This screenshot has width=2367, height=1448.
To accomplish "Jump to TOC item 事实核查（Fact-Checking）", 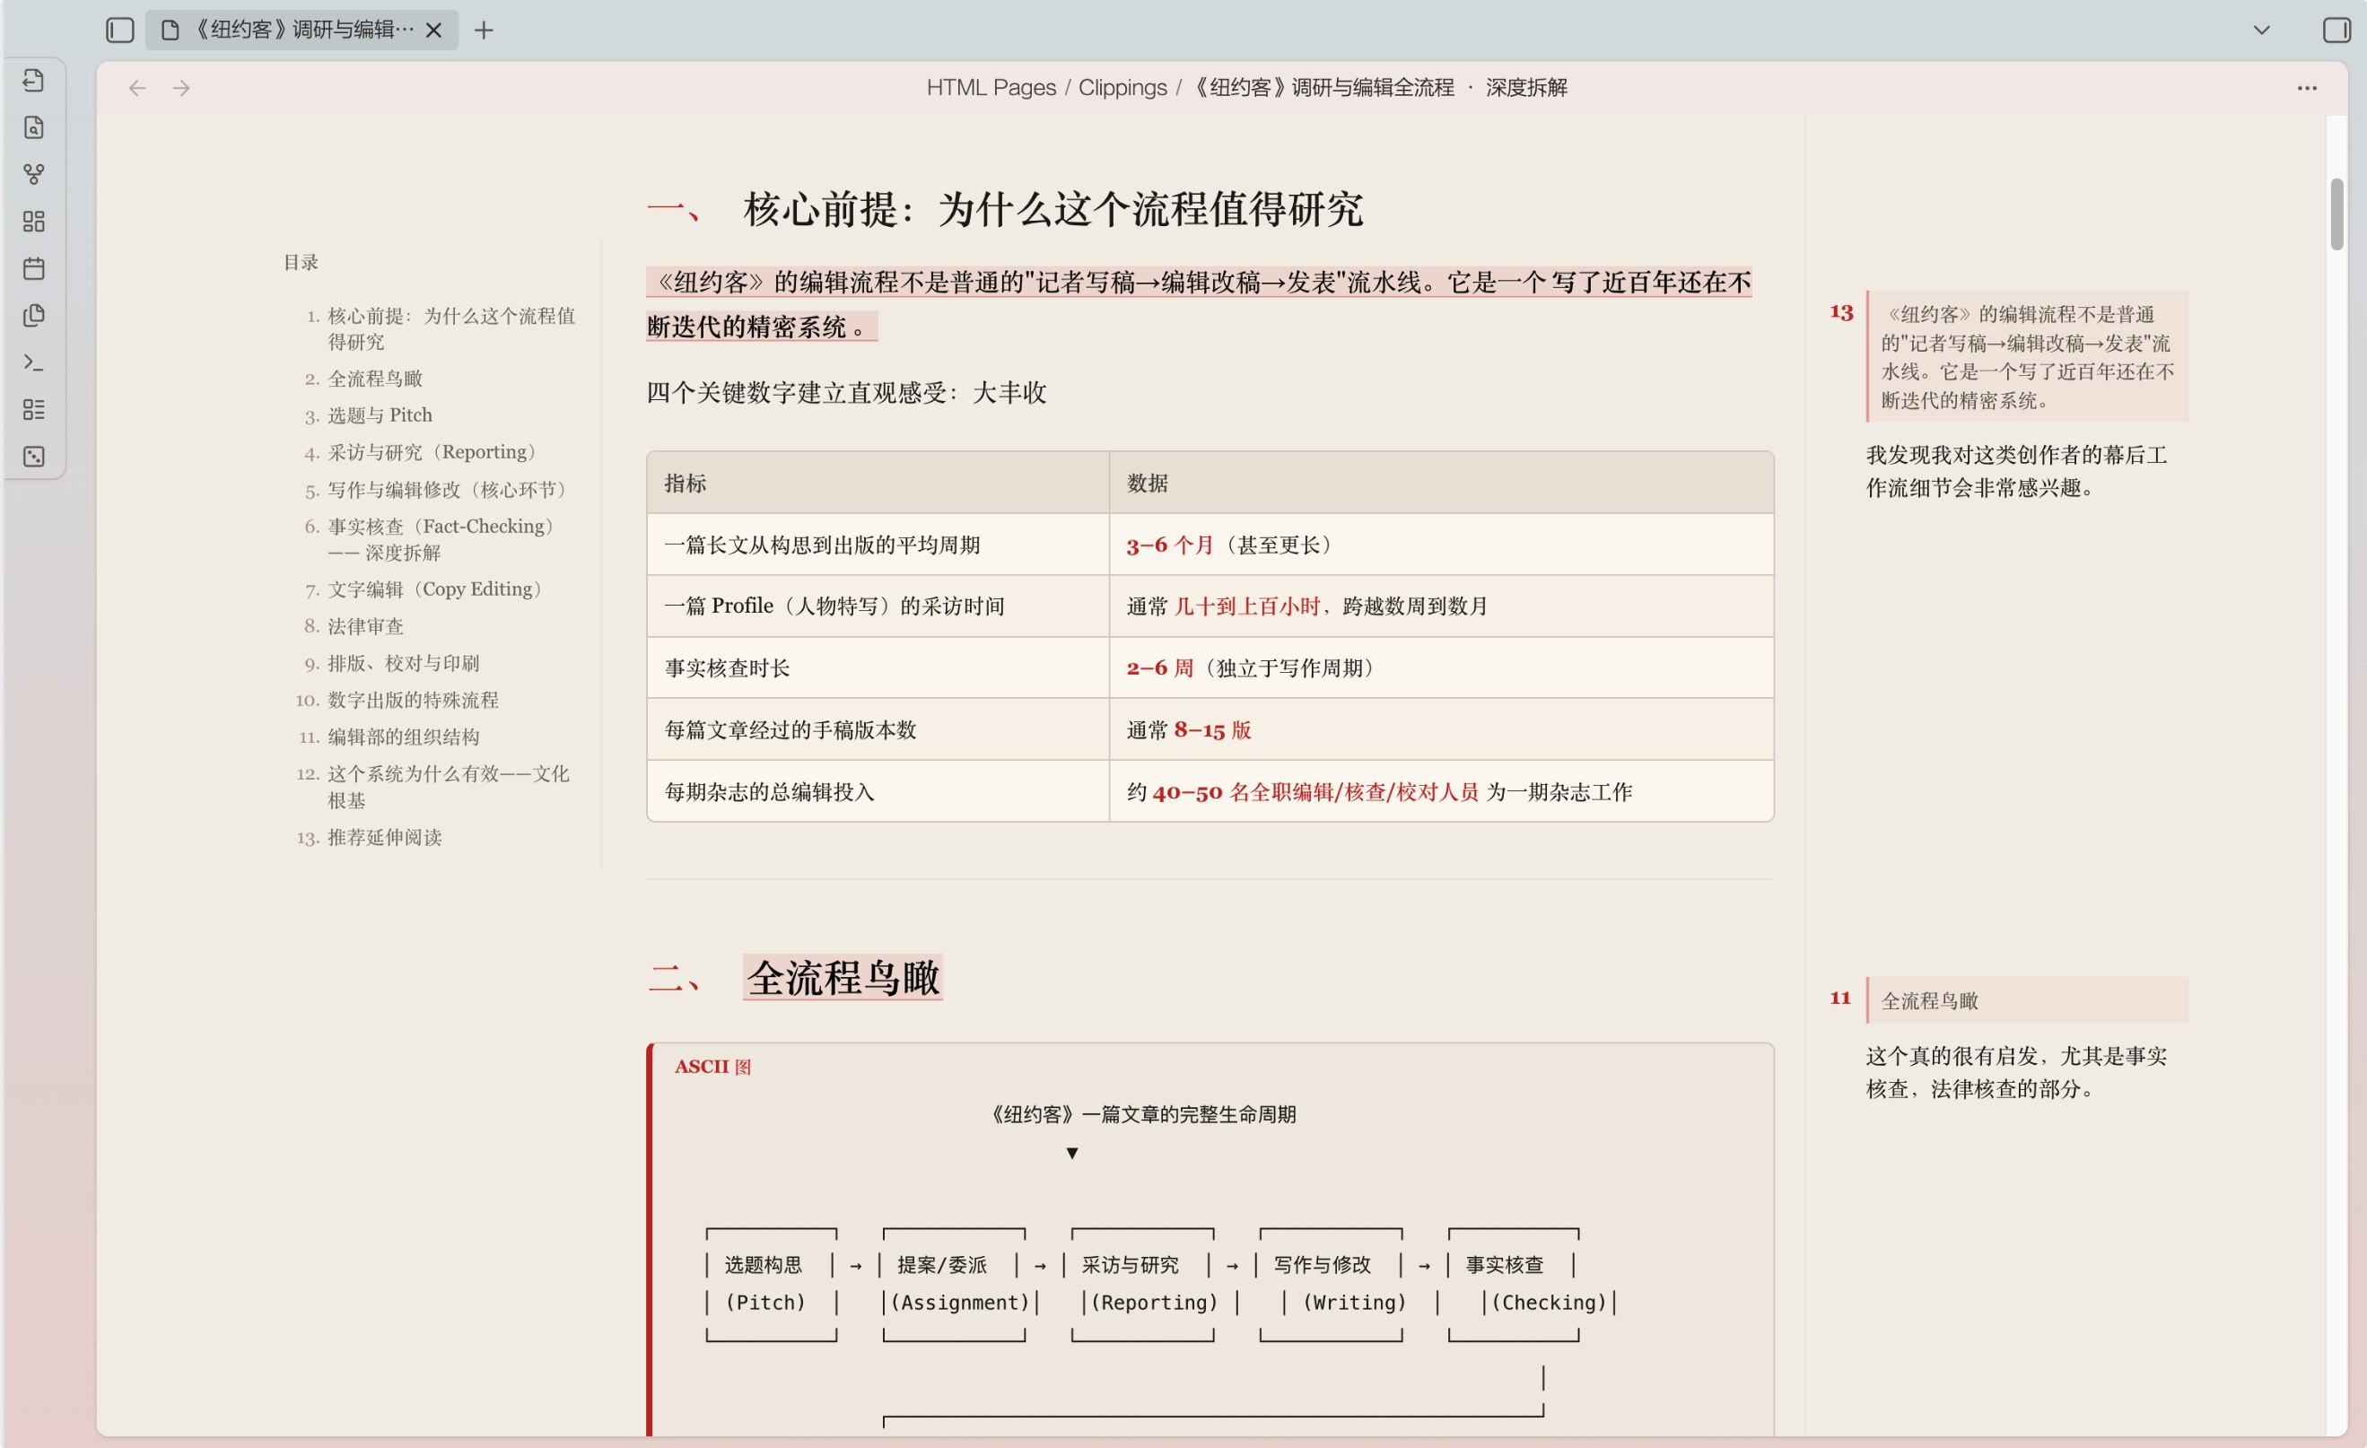I will pyautogui.click(x=441, y=538).
